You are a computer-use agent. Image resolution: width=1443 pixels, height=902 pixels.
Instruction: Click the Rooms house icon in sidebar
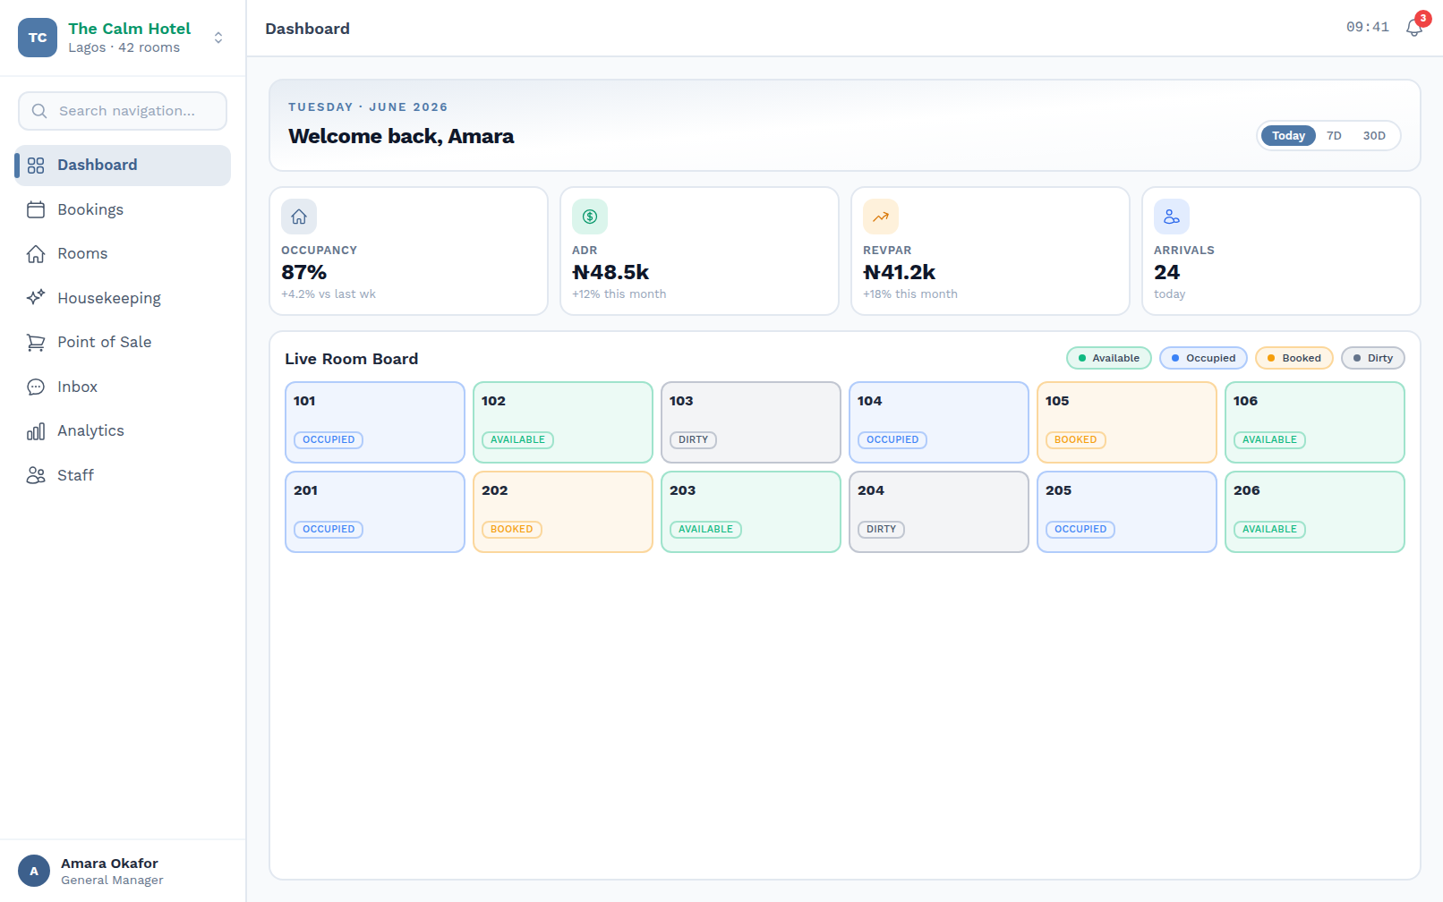coord(36,254)
